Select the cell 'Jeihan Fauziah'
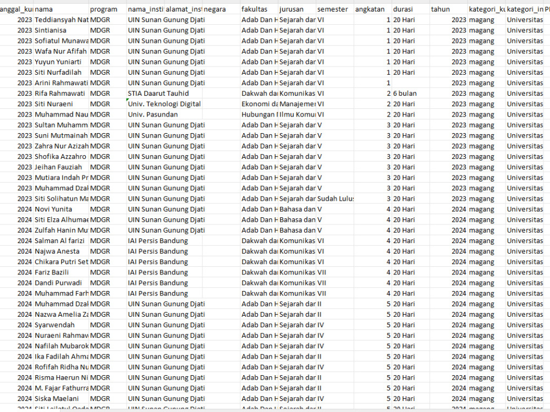The image size is (550, 412). [x=61, y=167]
